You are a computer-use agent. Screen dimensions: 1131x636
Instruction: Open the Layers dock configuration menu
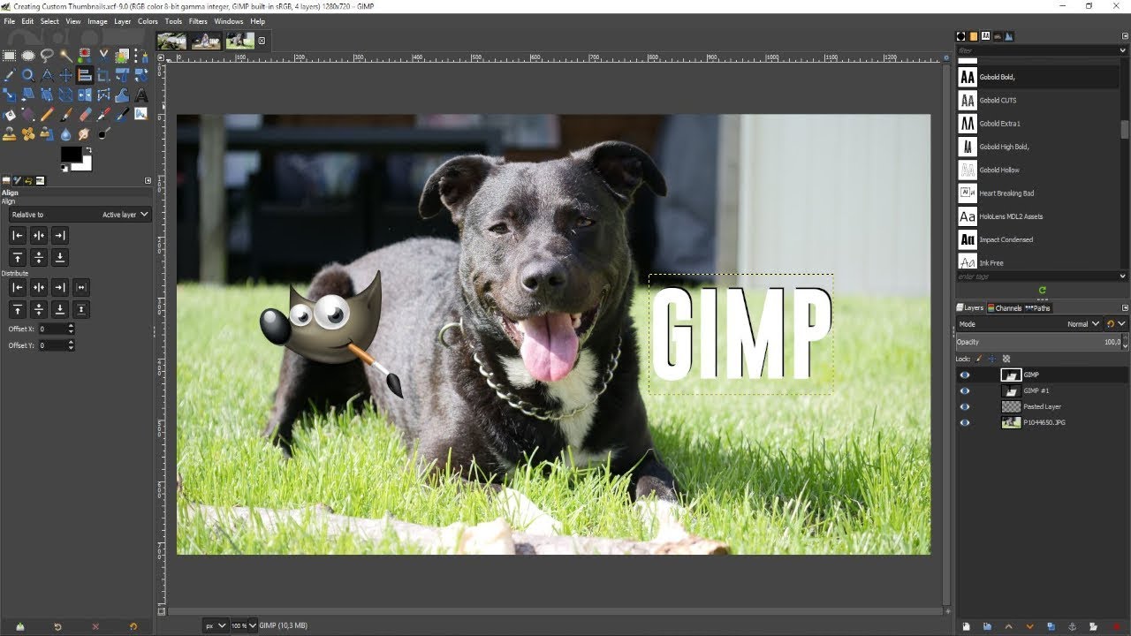click(x=1125, y=307)
